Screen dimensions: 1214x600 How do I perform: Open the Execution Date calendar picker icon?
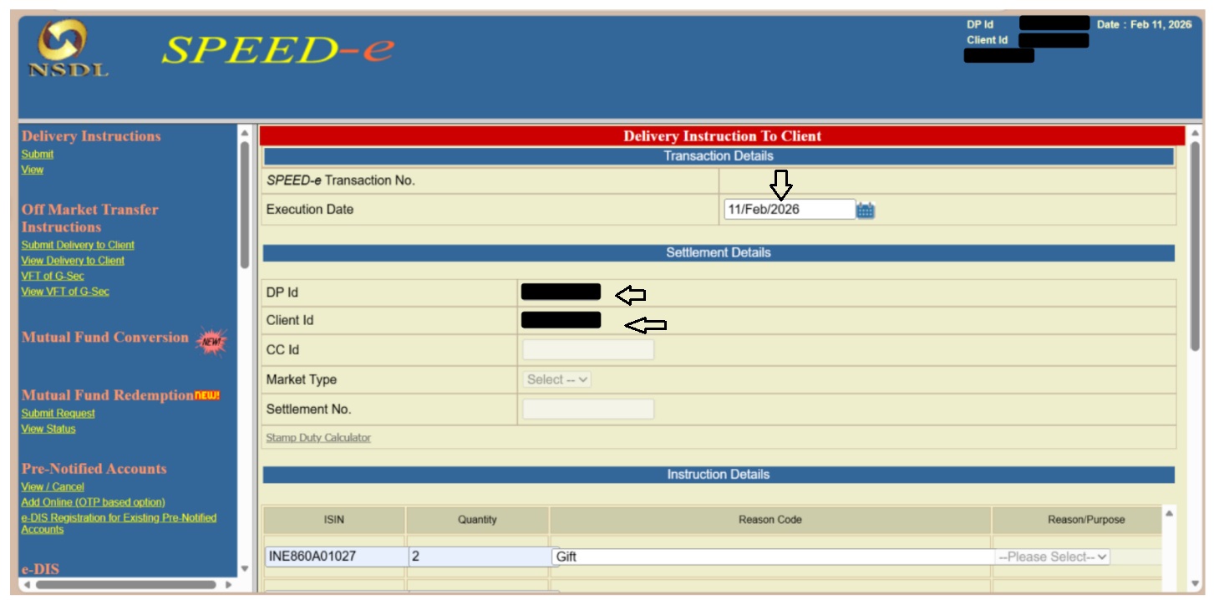coord(866,211)
